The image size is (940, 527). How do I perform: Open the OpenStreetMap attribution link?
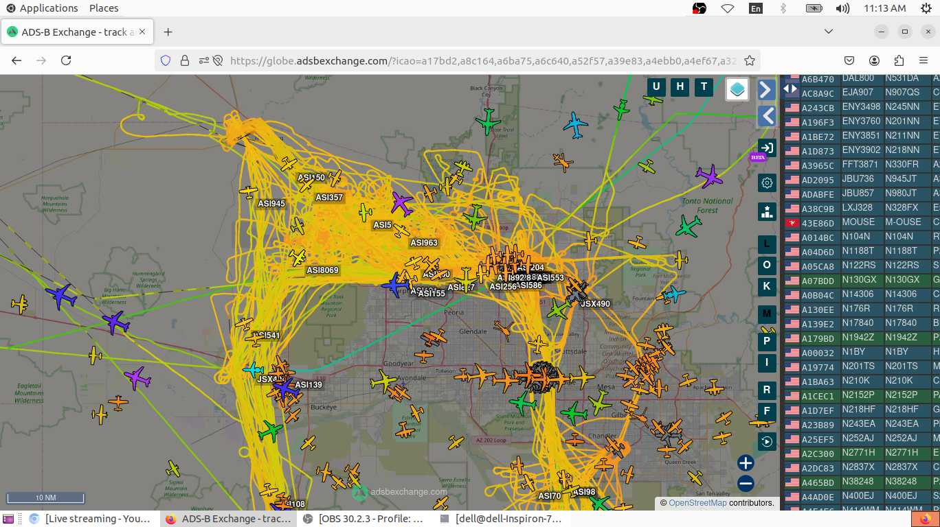pyautogui.click(x=697, y=503)
